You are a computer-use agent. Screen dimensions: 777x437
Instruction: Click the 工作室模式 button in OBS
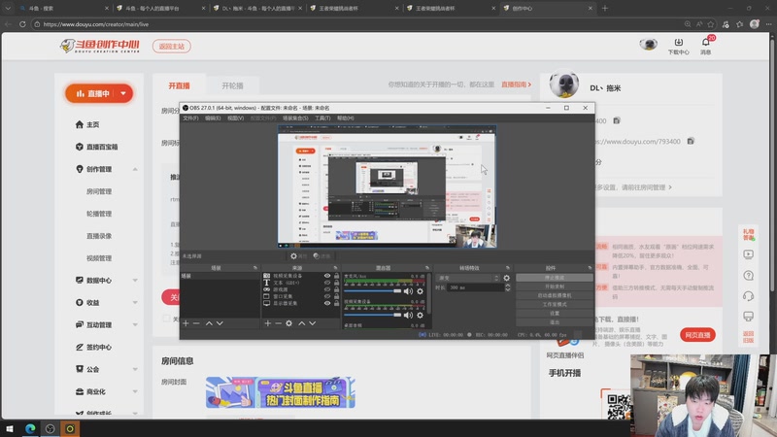click(554, 304)
